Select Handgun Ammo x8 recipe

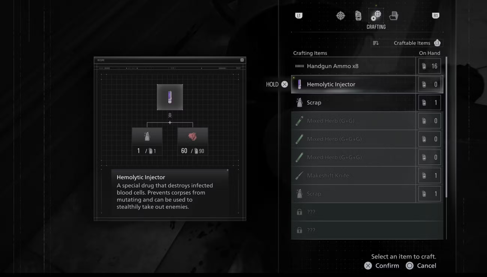pos(354,66)
